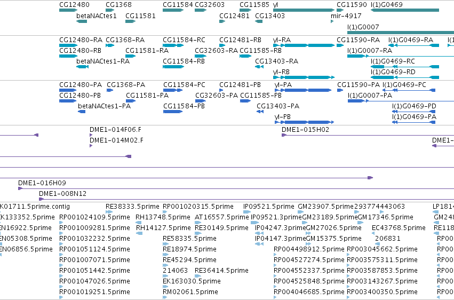Screen dimensions: 454x300
Task: Select EST RP001024109.5prime
Action: pyautogui.click(x=94, y=217)
